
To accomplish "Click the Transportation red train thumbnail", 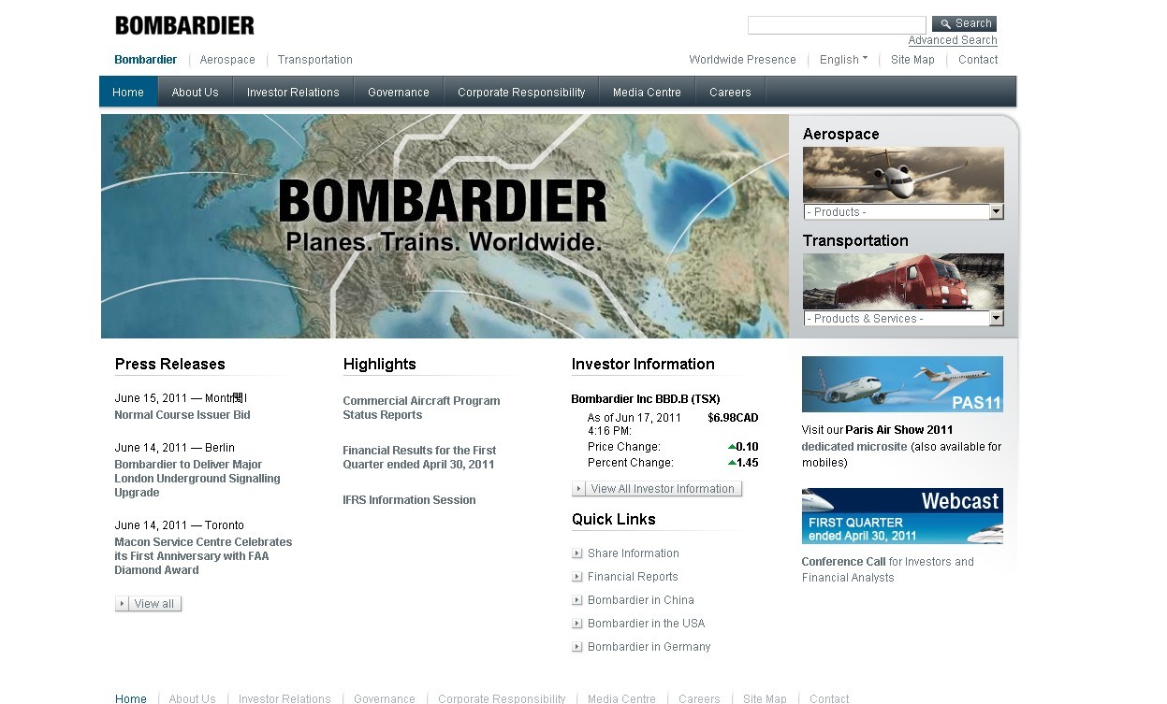I will (x=903, y=282).
